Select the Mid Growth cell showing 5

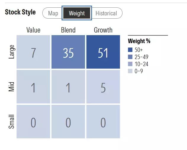tap(103, 87)
